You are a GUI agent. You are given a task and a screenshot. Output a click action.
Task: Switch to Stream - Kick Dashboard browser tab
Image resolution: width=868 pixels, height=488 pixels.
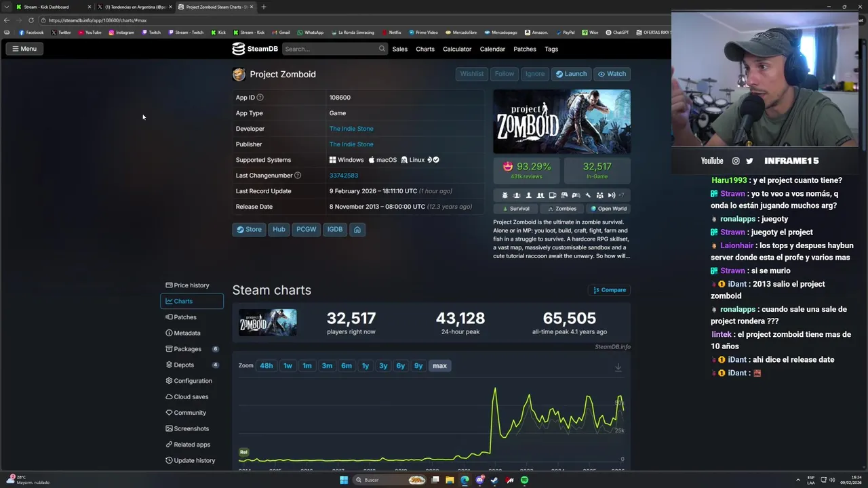point(52,7)
